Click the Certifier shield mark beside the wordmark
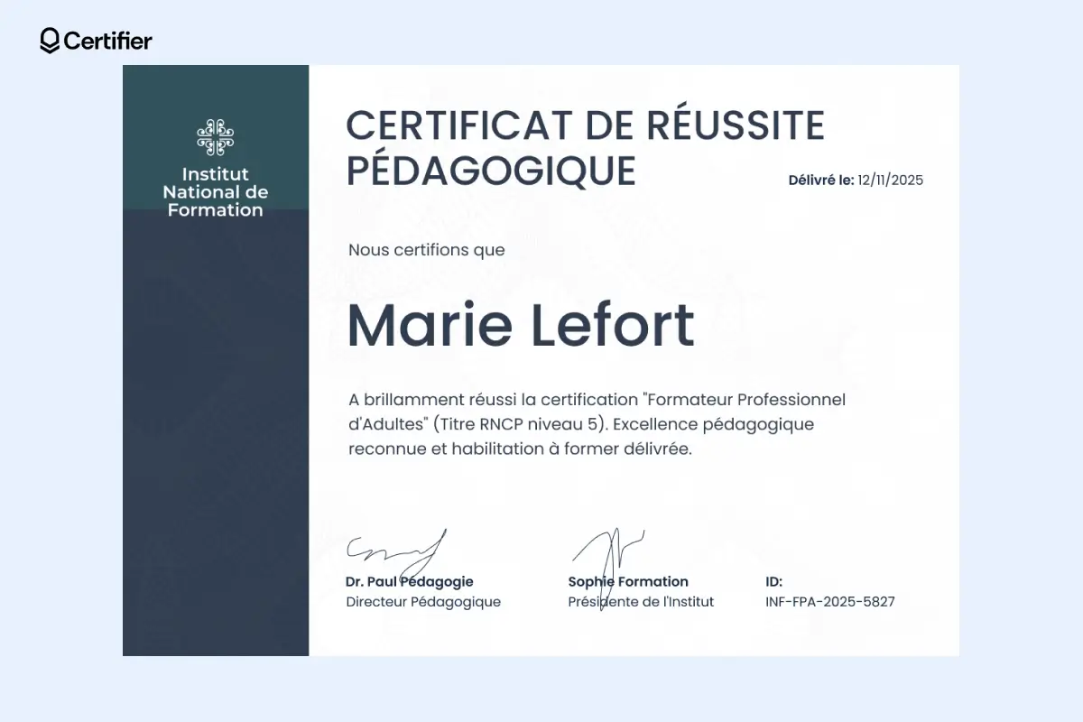1083x722 pixels. pos(48,42)
